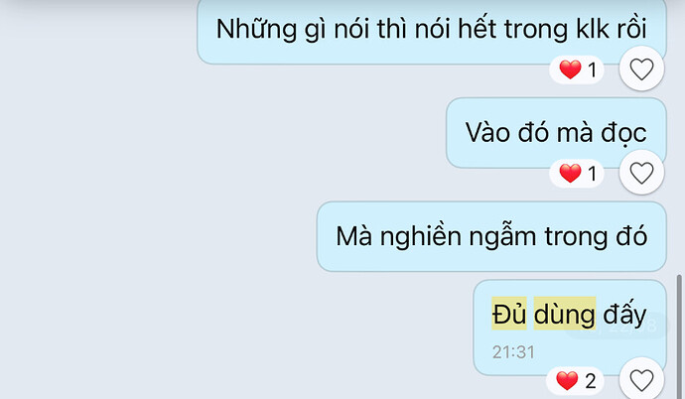The width and height of the screenshot is (685, 399).
Task: Select the "Vào đó mà đọc" message bubble
Action: pyautogui.click(x=556, y=133)
